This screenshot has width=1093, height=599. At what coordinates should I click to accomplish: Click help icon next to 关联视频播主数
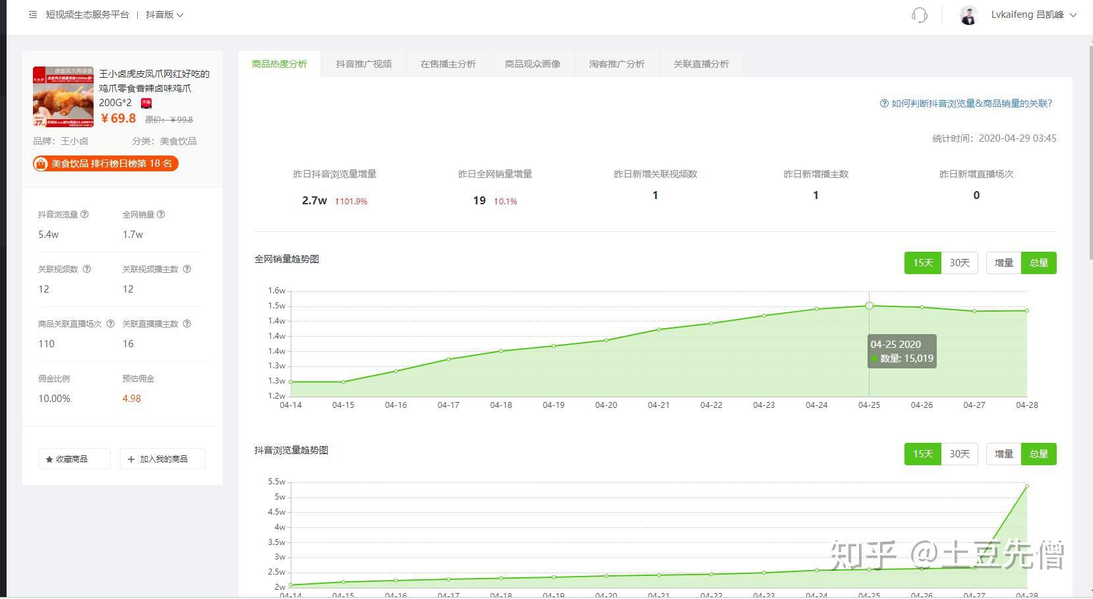[x=187, y=269]
